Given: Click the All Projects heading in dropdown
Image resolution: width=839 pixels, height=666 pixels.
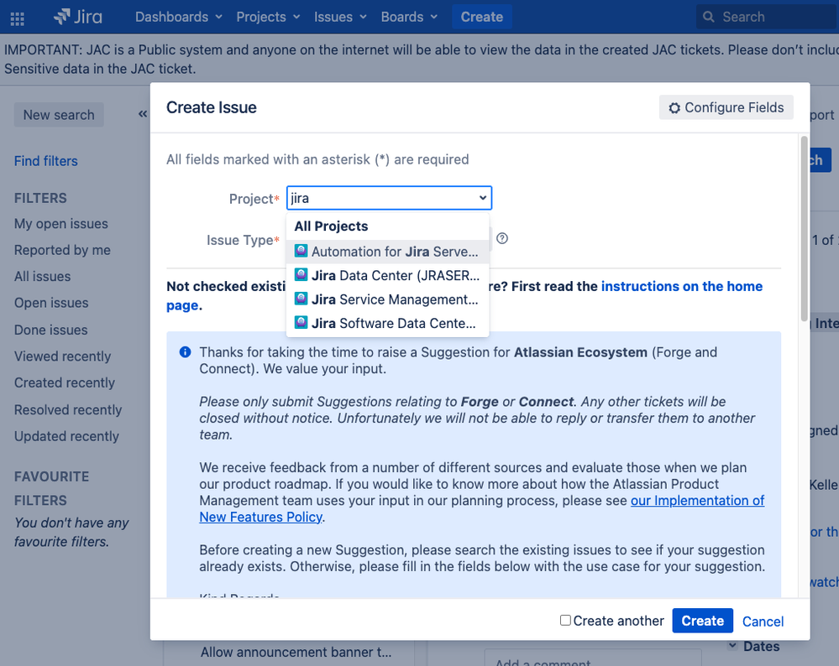Looking at the screenshot, I should pyautogui.click(x=331, y=226).
